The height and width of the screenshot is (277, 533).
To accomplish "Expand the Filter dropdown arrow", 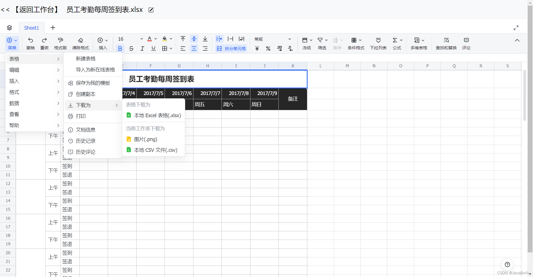I will [326, 40].
